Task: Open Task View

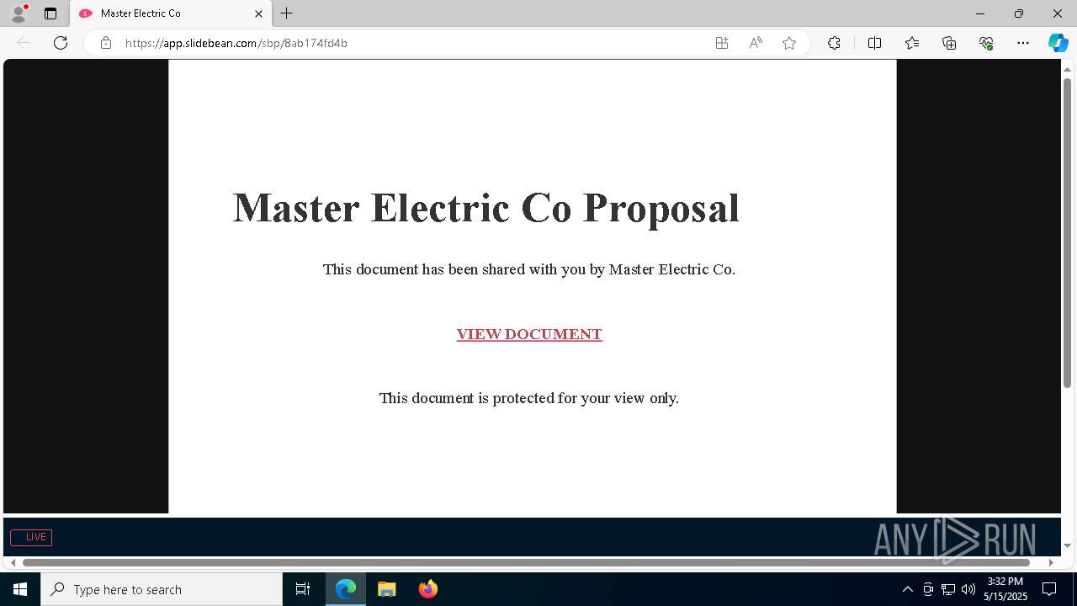Action: click(303, 589)
